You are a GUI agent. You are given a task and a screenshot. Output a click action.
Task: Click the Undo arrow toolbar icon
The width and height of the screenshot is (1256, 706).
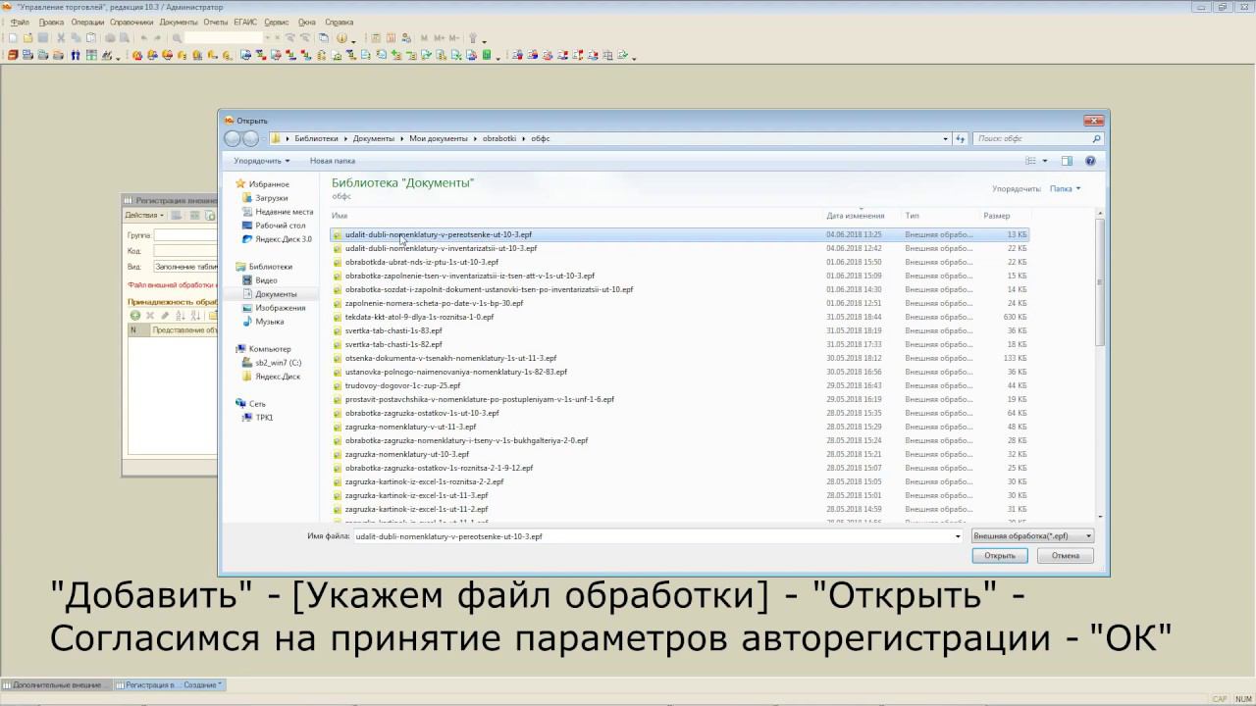point(143,38)
